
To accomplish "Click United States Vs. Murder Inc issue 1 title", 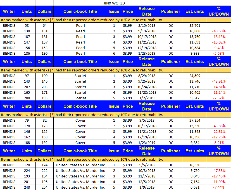I will click(x=80, y=165).
